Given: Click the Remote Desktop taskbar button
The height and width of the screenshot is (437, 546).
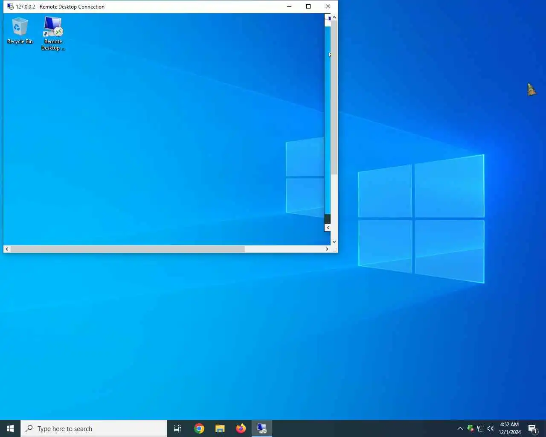Looking at the screenshot, I should (x=261, y=428).
